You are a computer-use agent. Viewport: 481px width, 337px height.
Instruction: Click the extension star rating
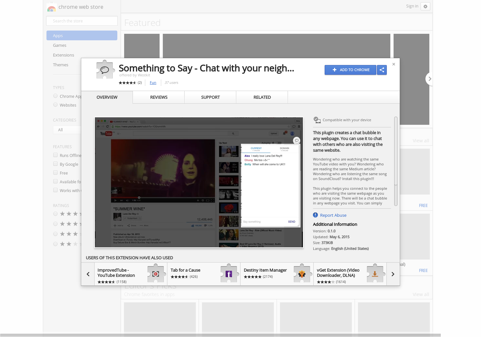[127, 83]
